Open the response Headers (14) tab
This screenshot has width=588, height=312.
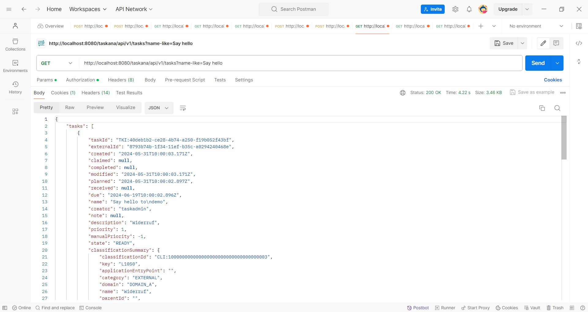click(x=96, y=93)
